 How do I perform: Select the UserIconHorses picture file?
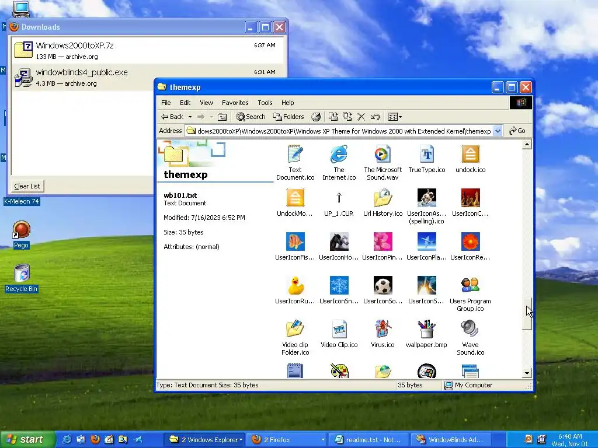tap(339, 246)
